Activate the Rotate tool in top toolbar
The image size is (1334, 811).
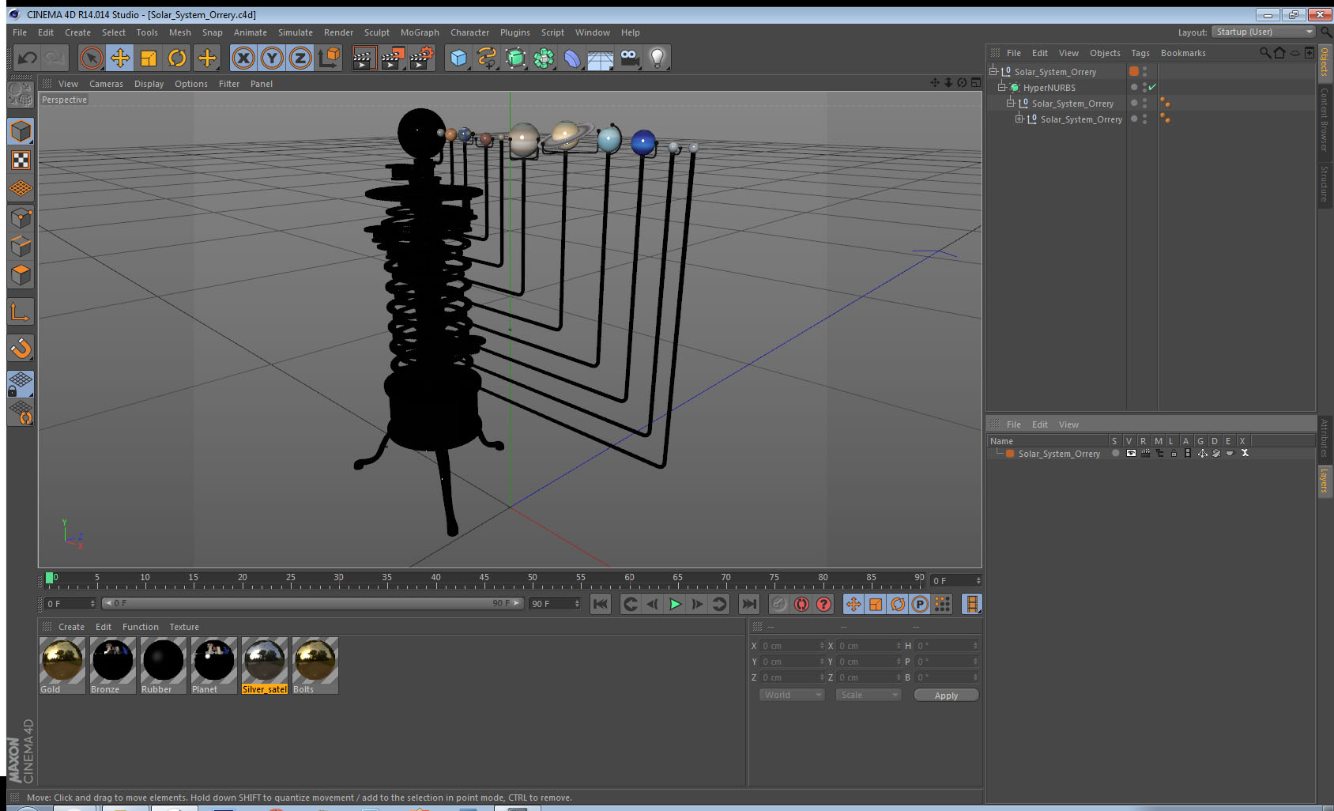point(177,58)
